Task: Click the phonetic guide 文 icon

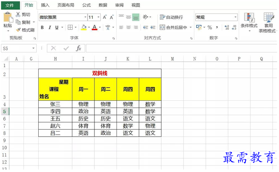Action: point(108,27)
